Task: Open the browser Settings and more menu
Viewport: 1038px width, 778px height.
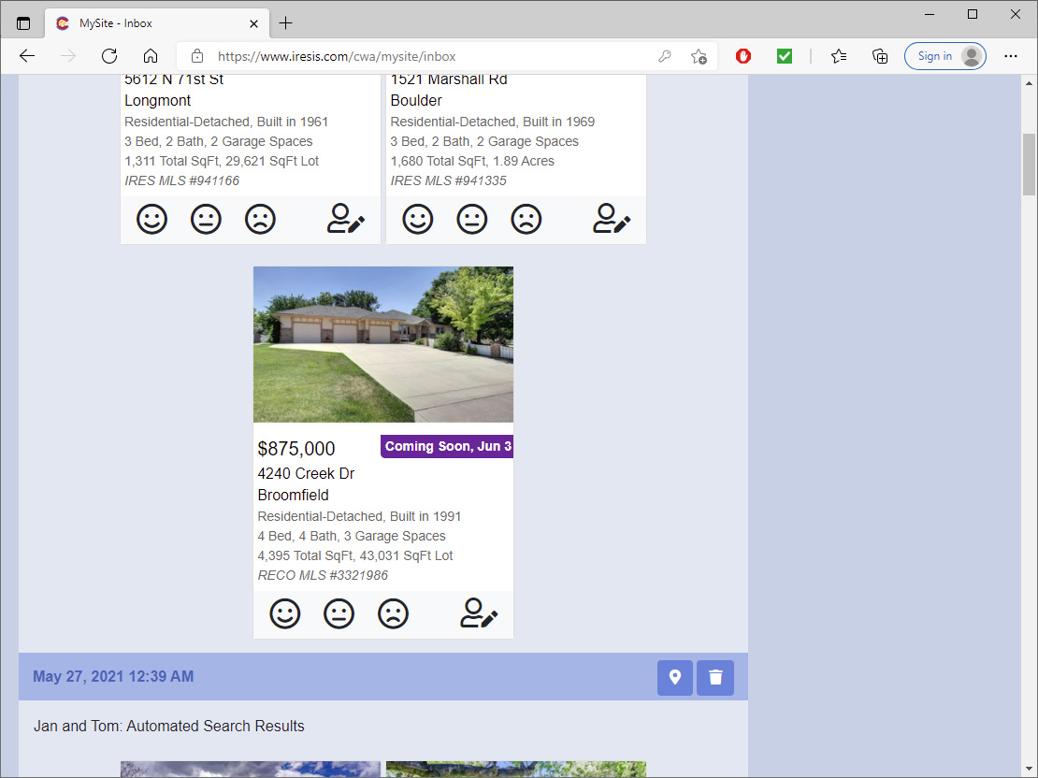Action: [x=1010, y=56]
